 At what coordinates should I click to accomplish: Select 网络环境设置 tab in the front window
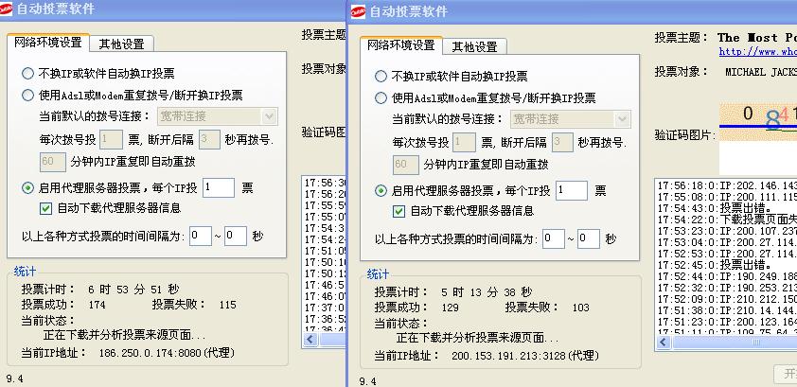tap(401, 46)
